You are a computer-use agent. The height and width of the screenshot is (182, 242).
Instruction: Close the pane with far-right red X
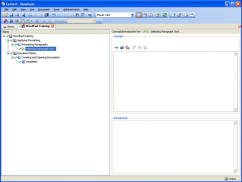click(239, 26)
